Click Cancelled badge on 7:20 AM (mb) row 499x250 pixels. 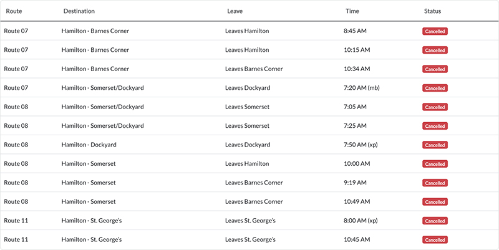click(435, 88)
